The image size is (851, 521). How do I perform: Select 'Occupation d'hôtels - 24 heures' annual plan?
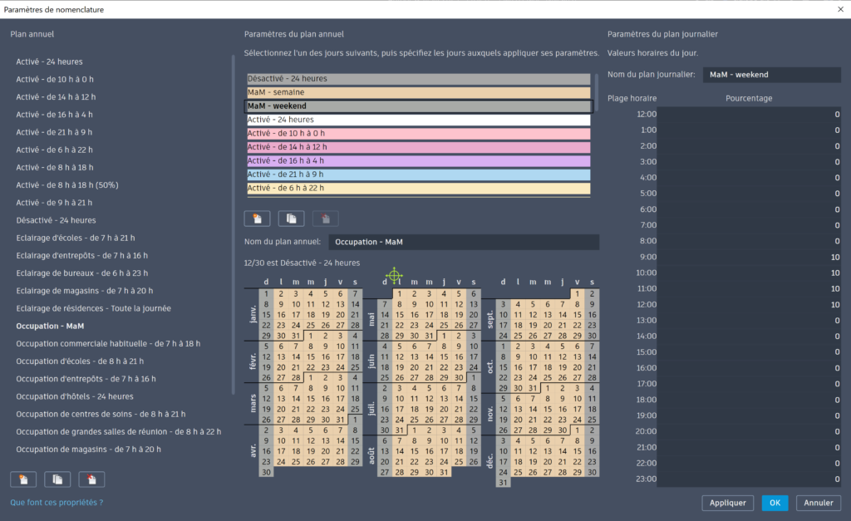[x=75, y=396]
